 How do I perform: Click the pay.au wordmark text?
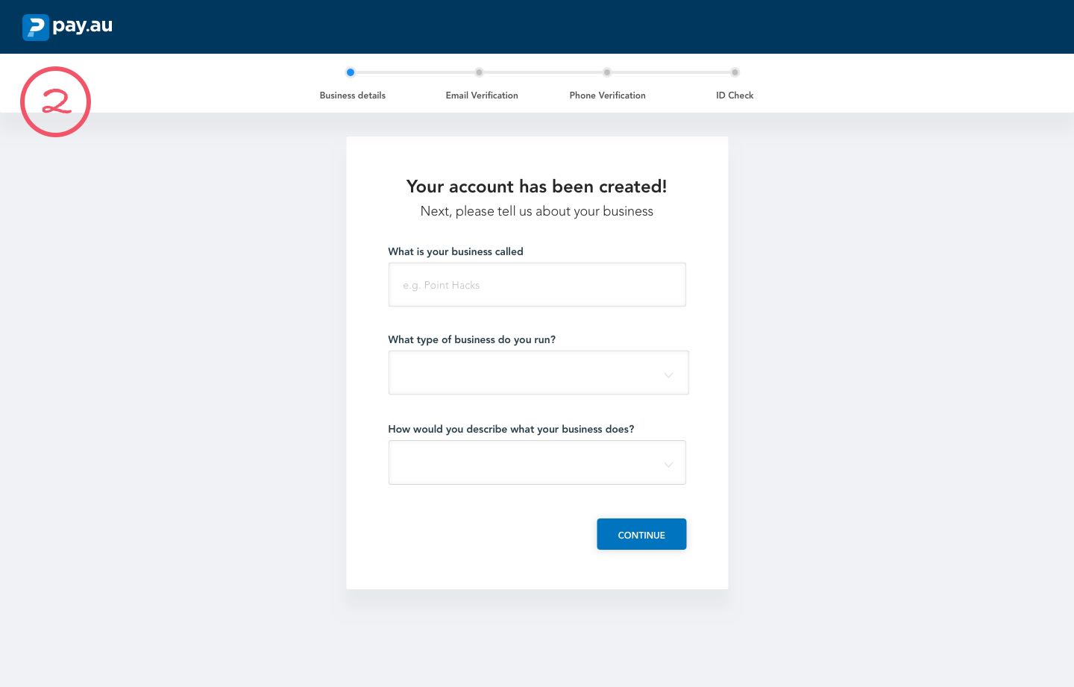[83, 25]
